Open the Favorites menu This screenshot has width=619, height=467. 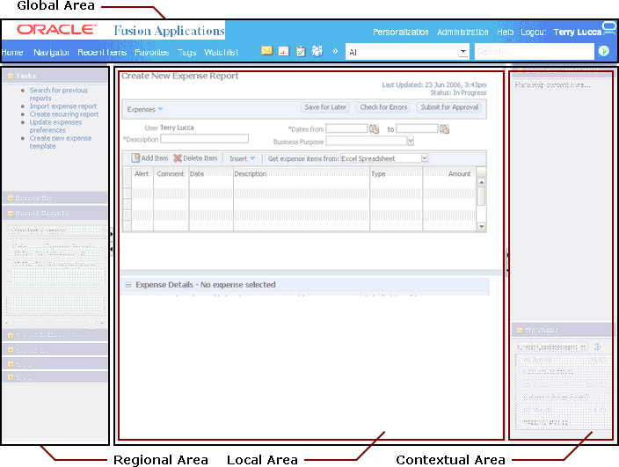(151, 52)
